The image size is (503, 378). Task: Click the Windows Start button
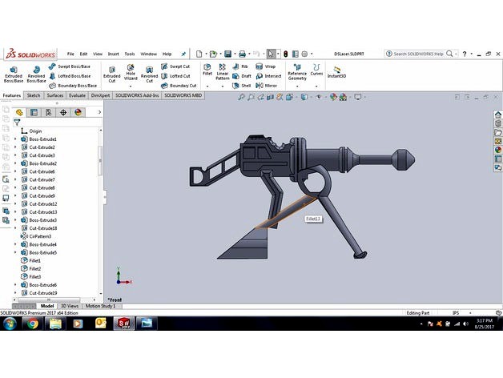10,324
